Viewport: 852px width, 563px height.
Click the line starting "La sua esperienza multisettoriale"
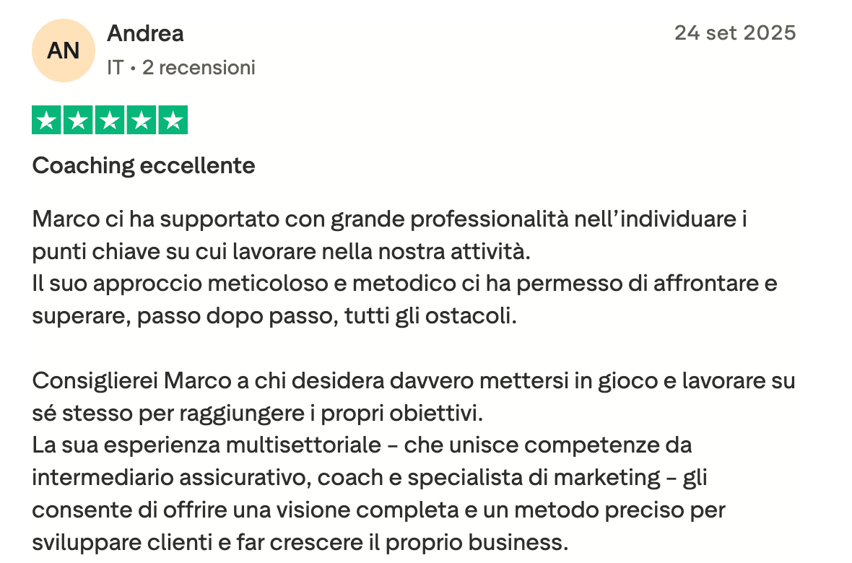click(362, 445)
